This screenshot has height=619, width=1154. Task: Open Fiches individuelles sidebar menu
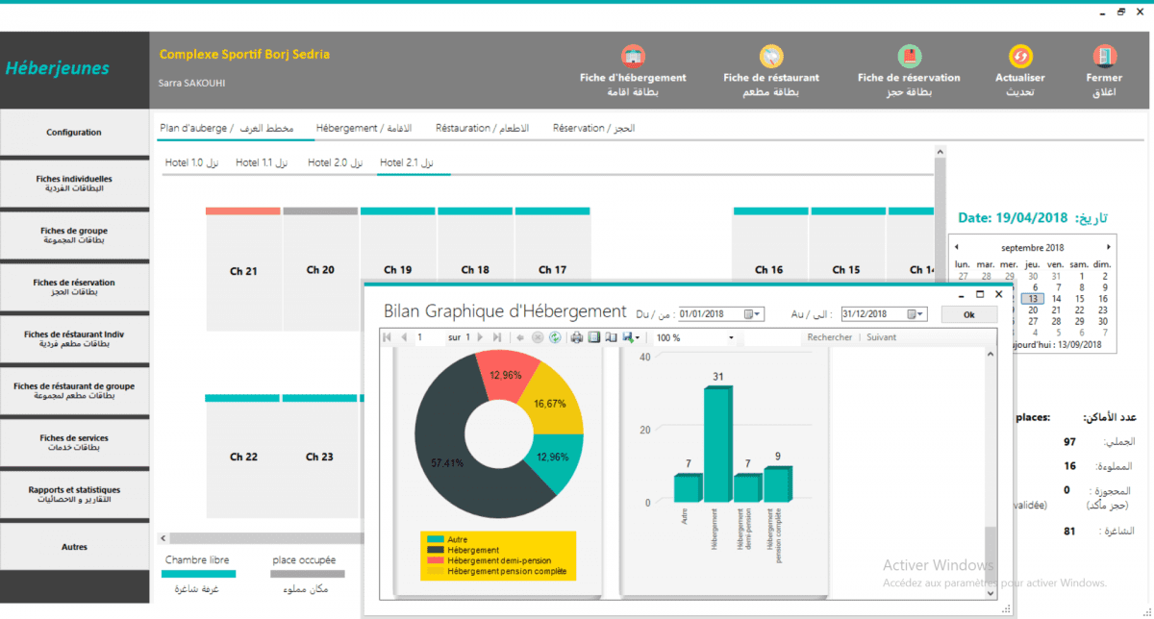[x=74, y=184]
